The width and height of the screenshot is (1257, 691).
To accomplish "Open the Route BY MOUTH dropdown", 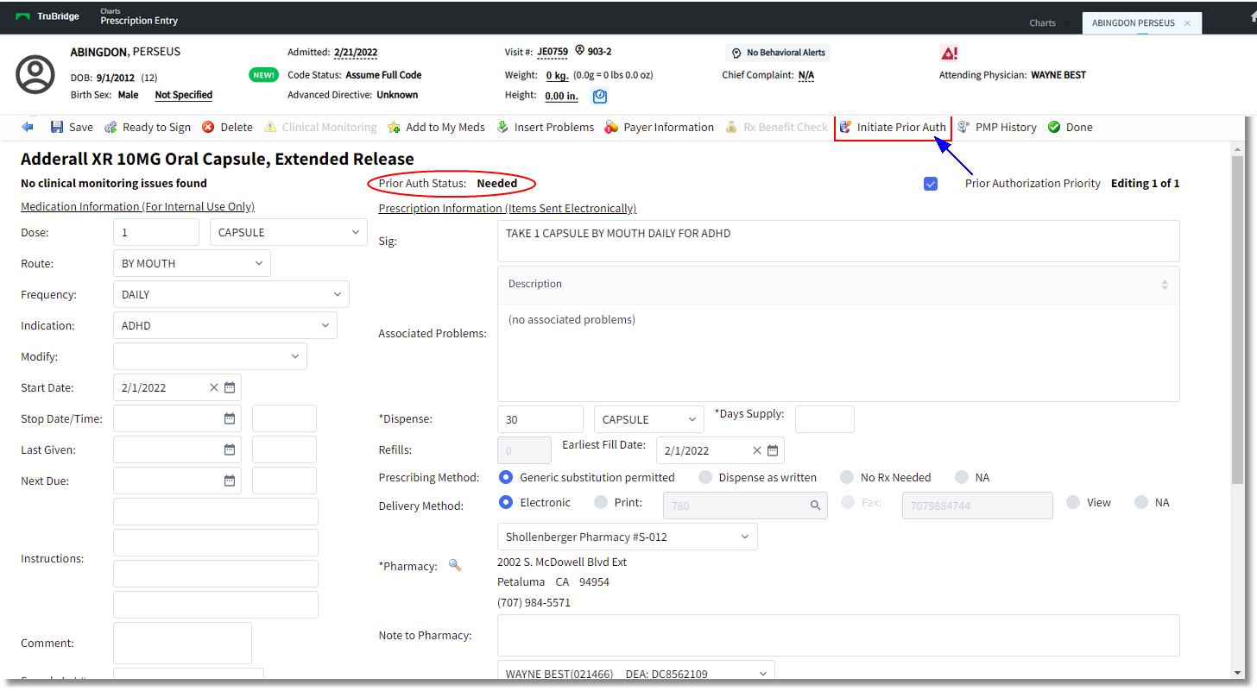I will pyautogui.click(x=192, y=263).
